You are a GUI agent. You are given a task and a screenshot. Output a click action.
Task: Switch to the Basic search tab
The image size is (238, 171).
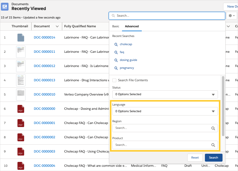[116, 26]
